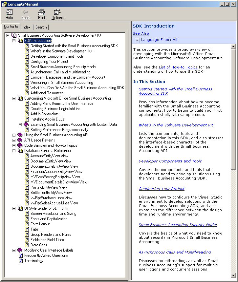Click the book icon beside Customizing Microsoft Office Small Business Accounting

[20, 98]
